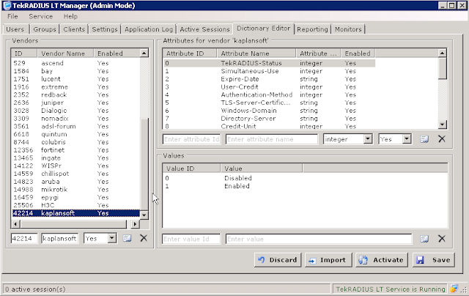Open the attribute type dropdown showing integer
469x296 pixels.
pos(348,139)
